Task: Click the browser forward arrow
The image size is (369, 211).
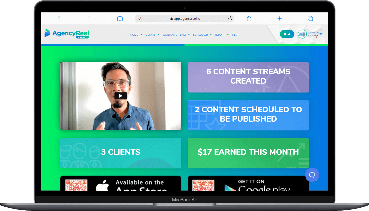Action: pyautogui.click(x=89, y=18)
